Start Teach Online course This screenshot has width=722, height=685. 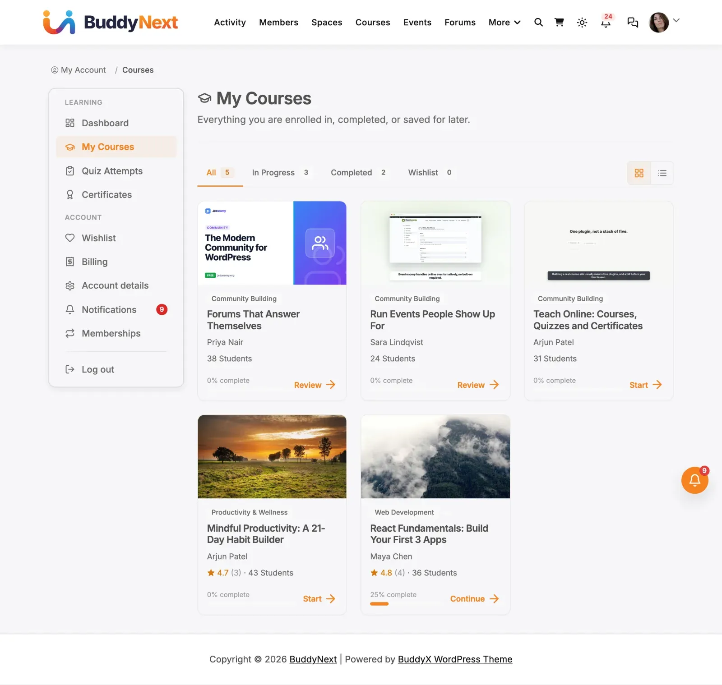(x=646, y=385)
